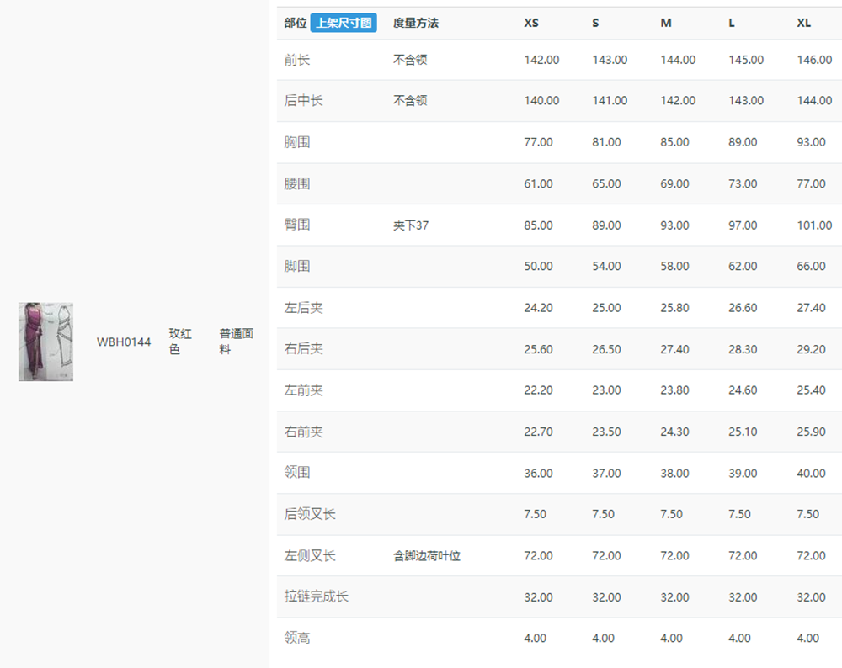Click the 部位 column header

click(x=296, y=23)
